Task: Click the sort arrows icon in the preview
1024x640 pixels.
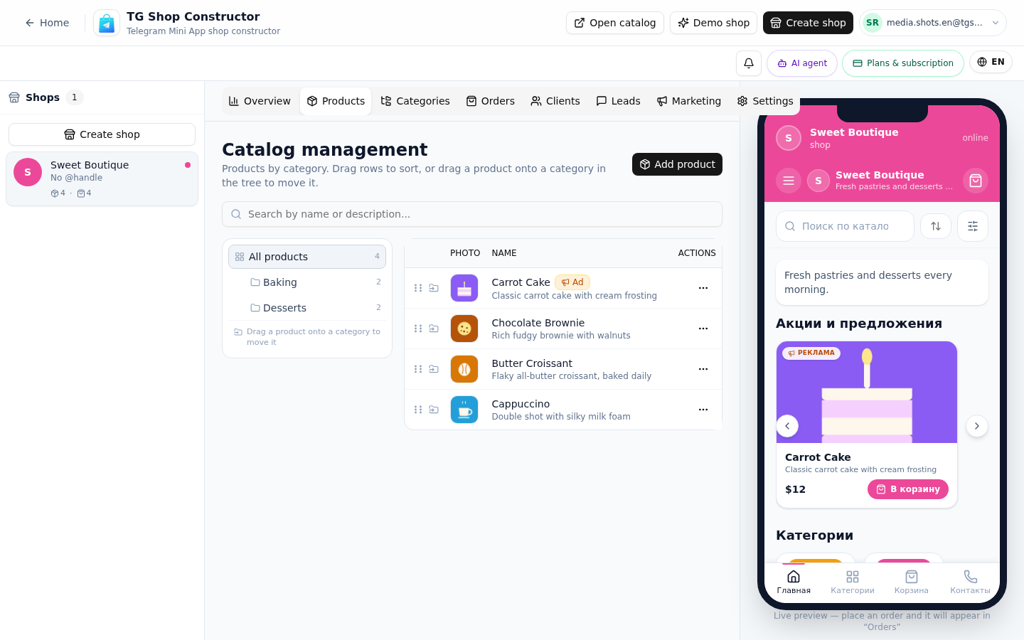Action: coord(936,226)
